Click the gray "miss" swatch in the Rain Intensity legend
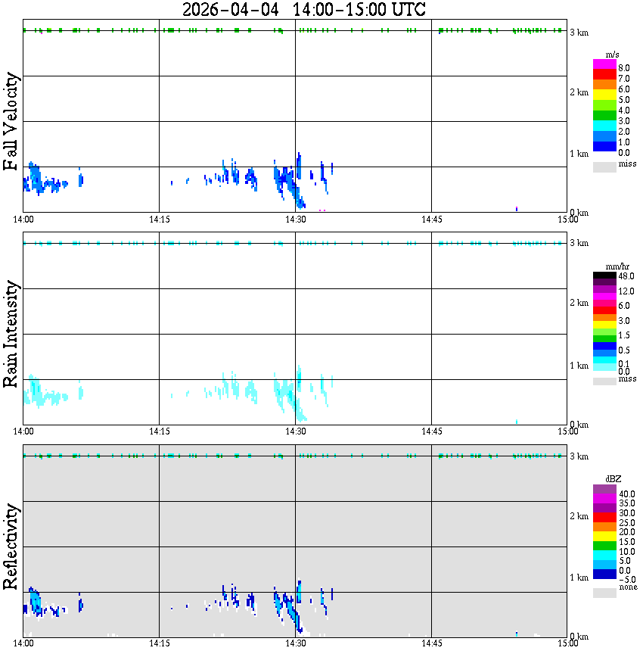This screenshot has height=657, width=643. point(604,381)
